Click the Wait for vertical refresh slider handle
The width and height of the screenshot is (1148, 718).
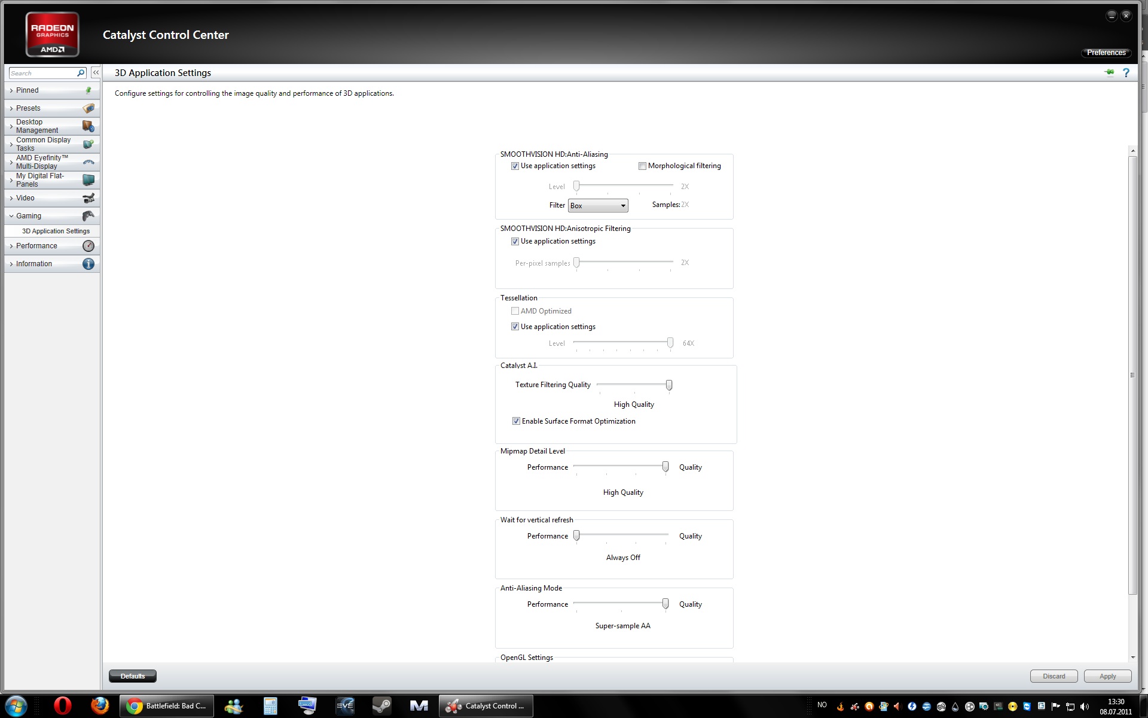pos(576,536)
